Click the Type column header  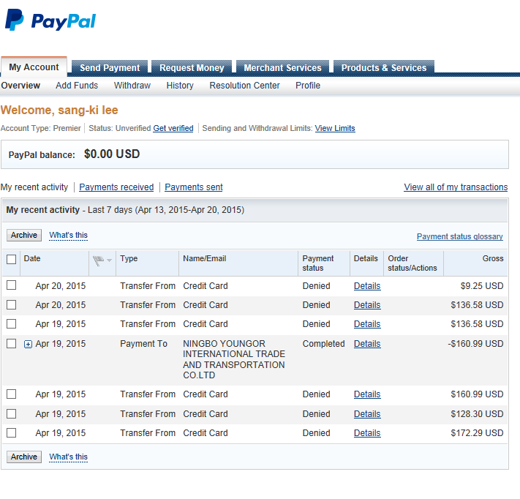(129, 258)
